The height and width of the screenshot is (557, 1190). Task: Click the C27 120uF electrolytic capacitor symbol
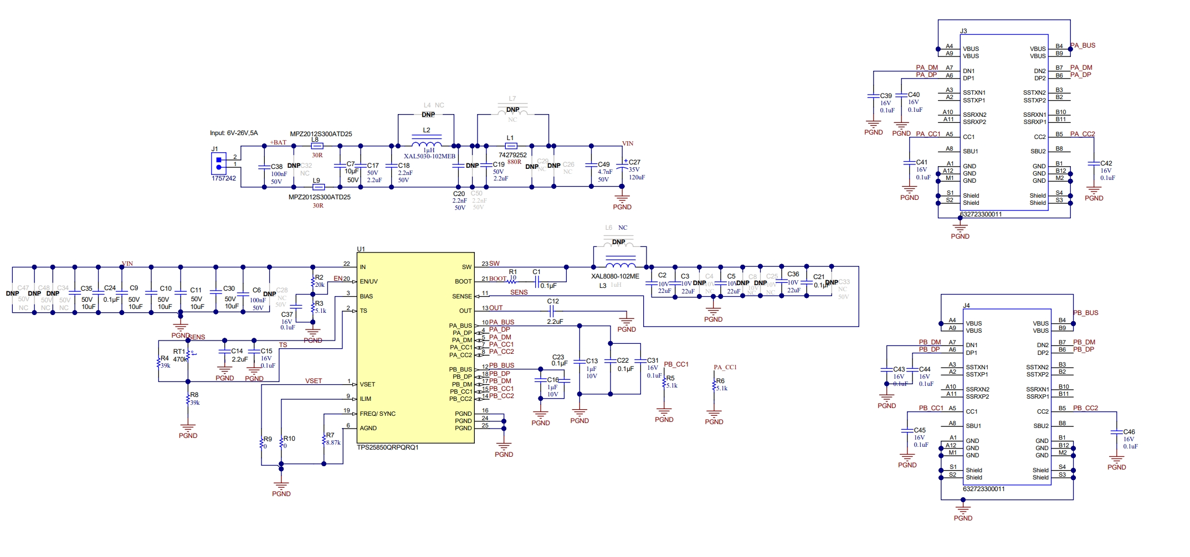622,167
